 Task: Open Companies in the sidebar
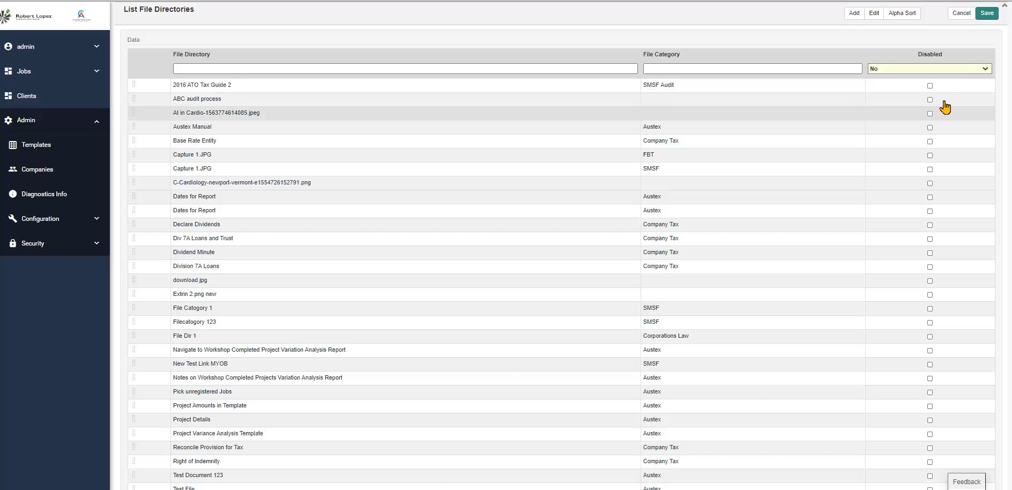37,169
